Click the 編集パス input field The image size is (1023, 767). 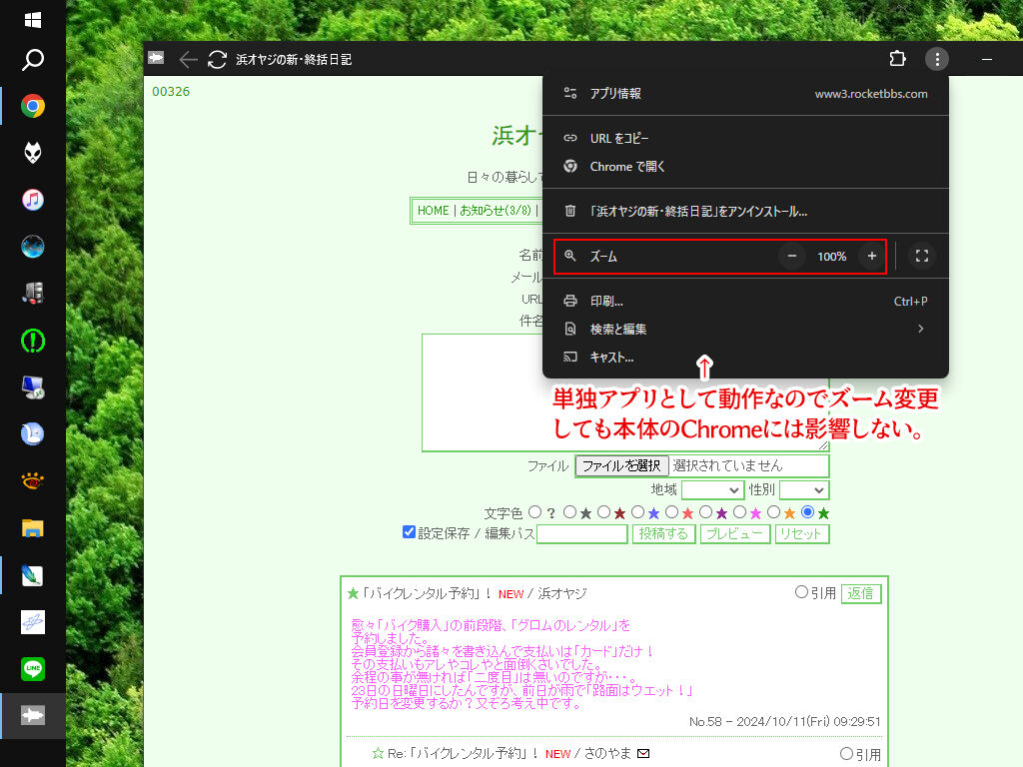(581, 534)
